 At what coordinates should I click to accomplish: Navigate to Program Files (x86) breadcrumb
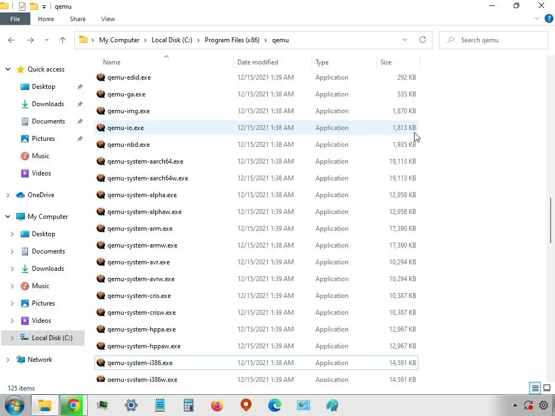click(232, 40)
